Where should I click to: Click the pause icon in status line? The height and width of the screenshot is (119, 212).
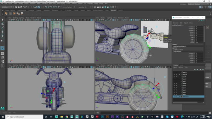(113, 7)
